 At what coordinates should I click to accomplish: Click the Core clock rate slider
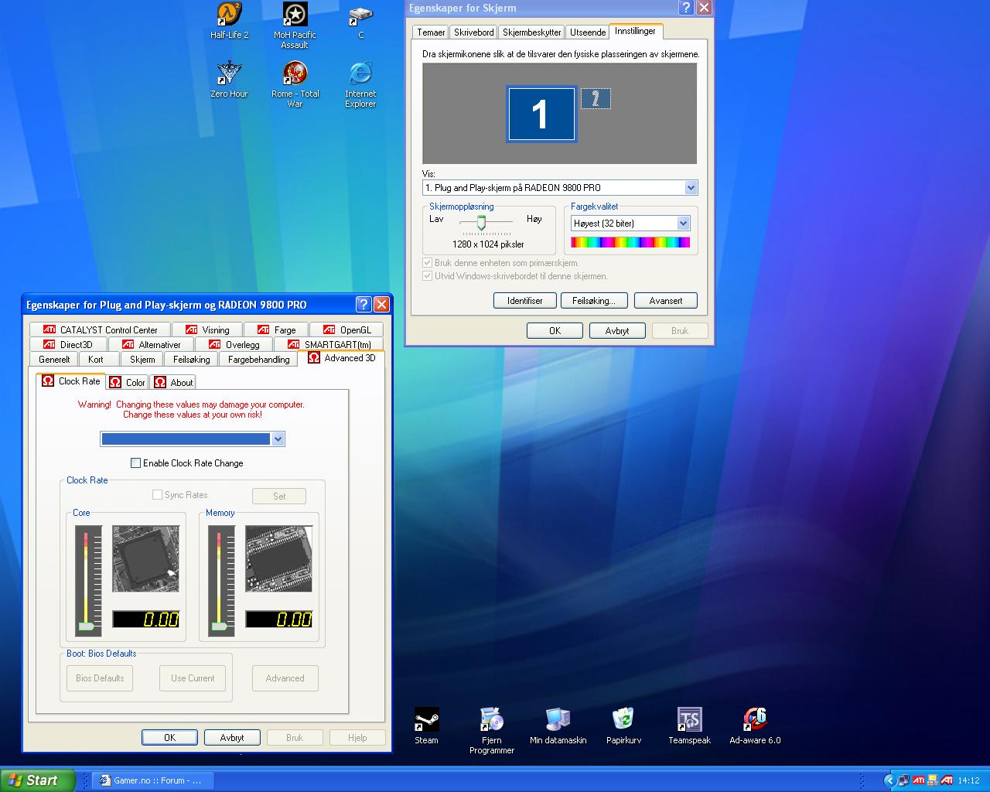87,626
